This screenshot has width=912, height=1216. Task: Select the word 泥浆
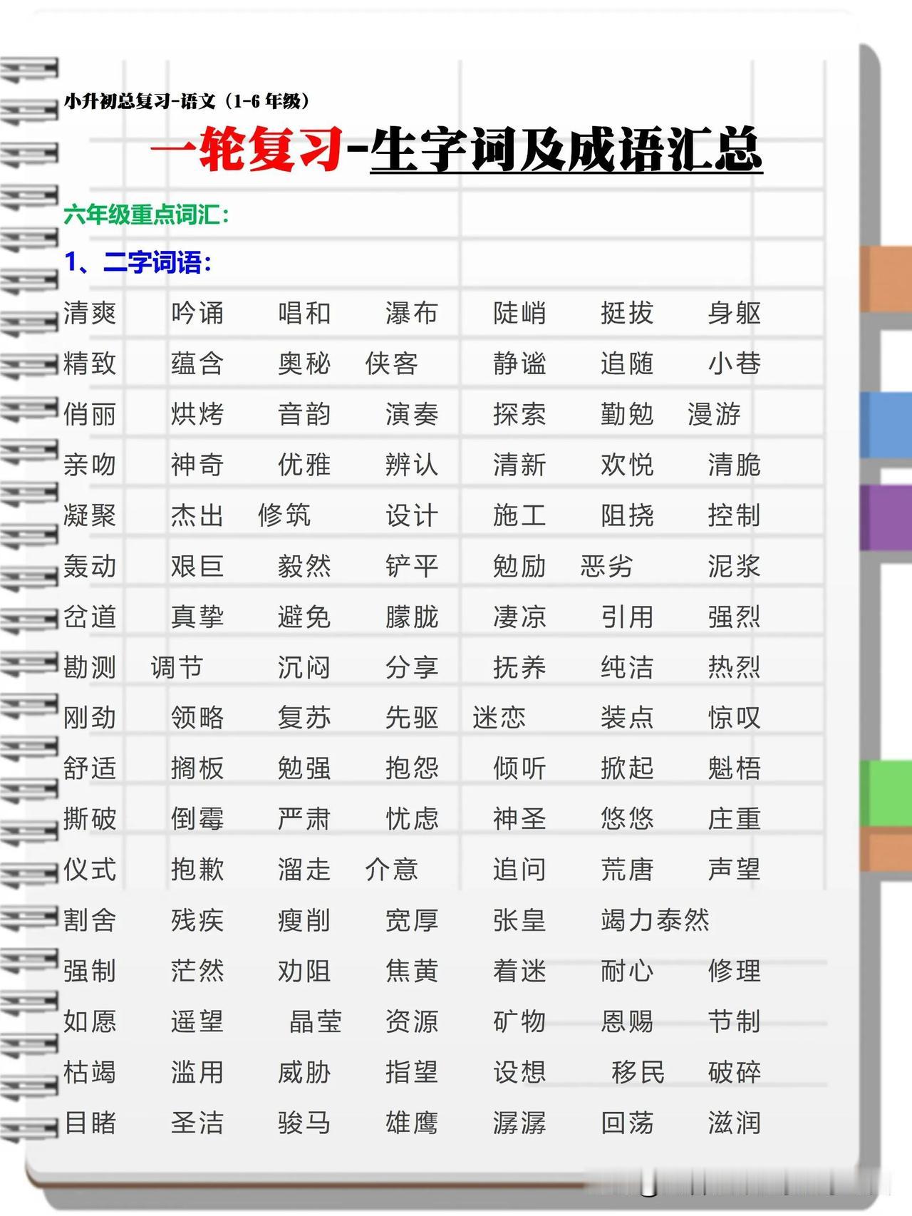pyautogui.click(x=734, y=566)
